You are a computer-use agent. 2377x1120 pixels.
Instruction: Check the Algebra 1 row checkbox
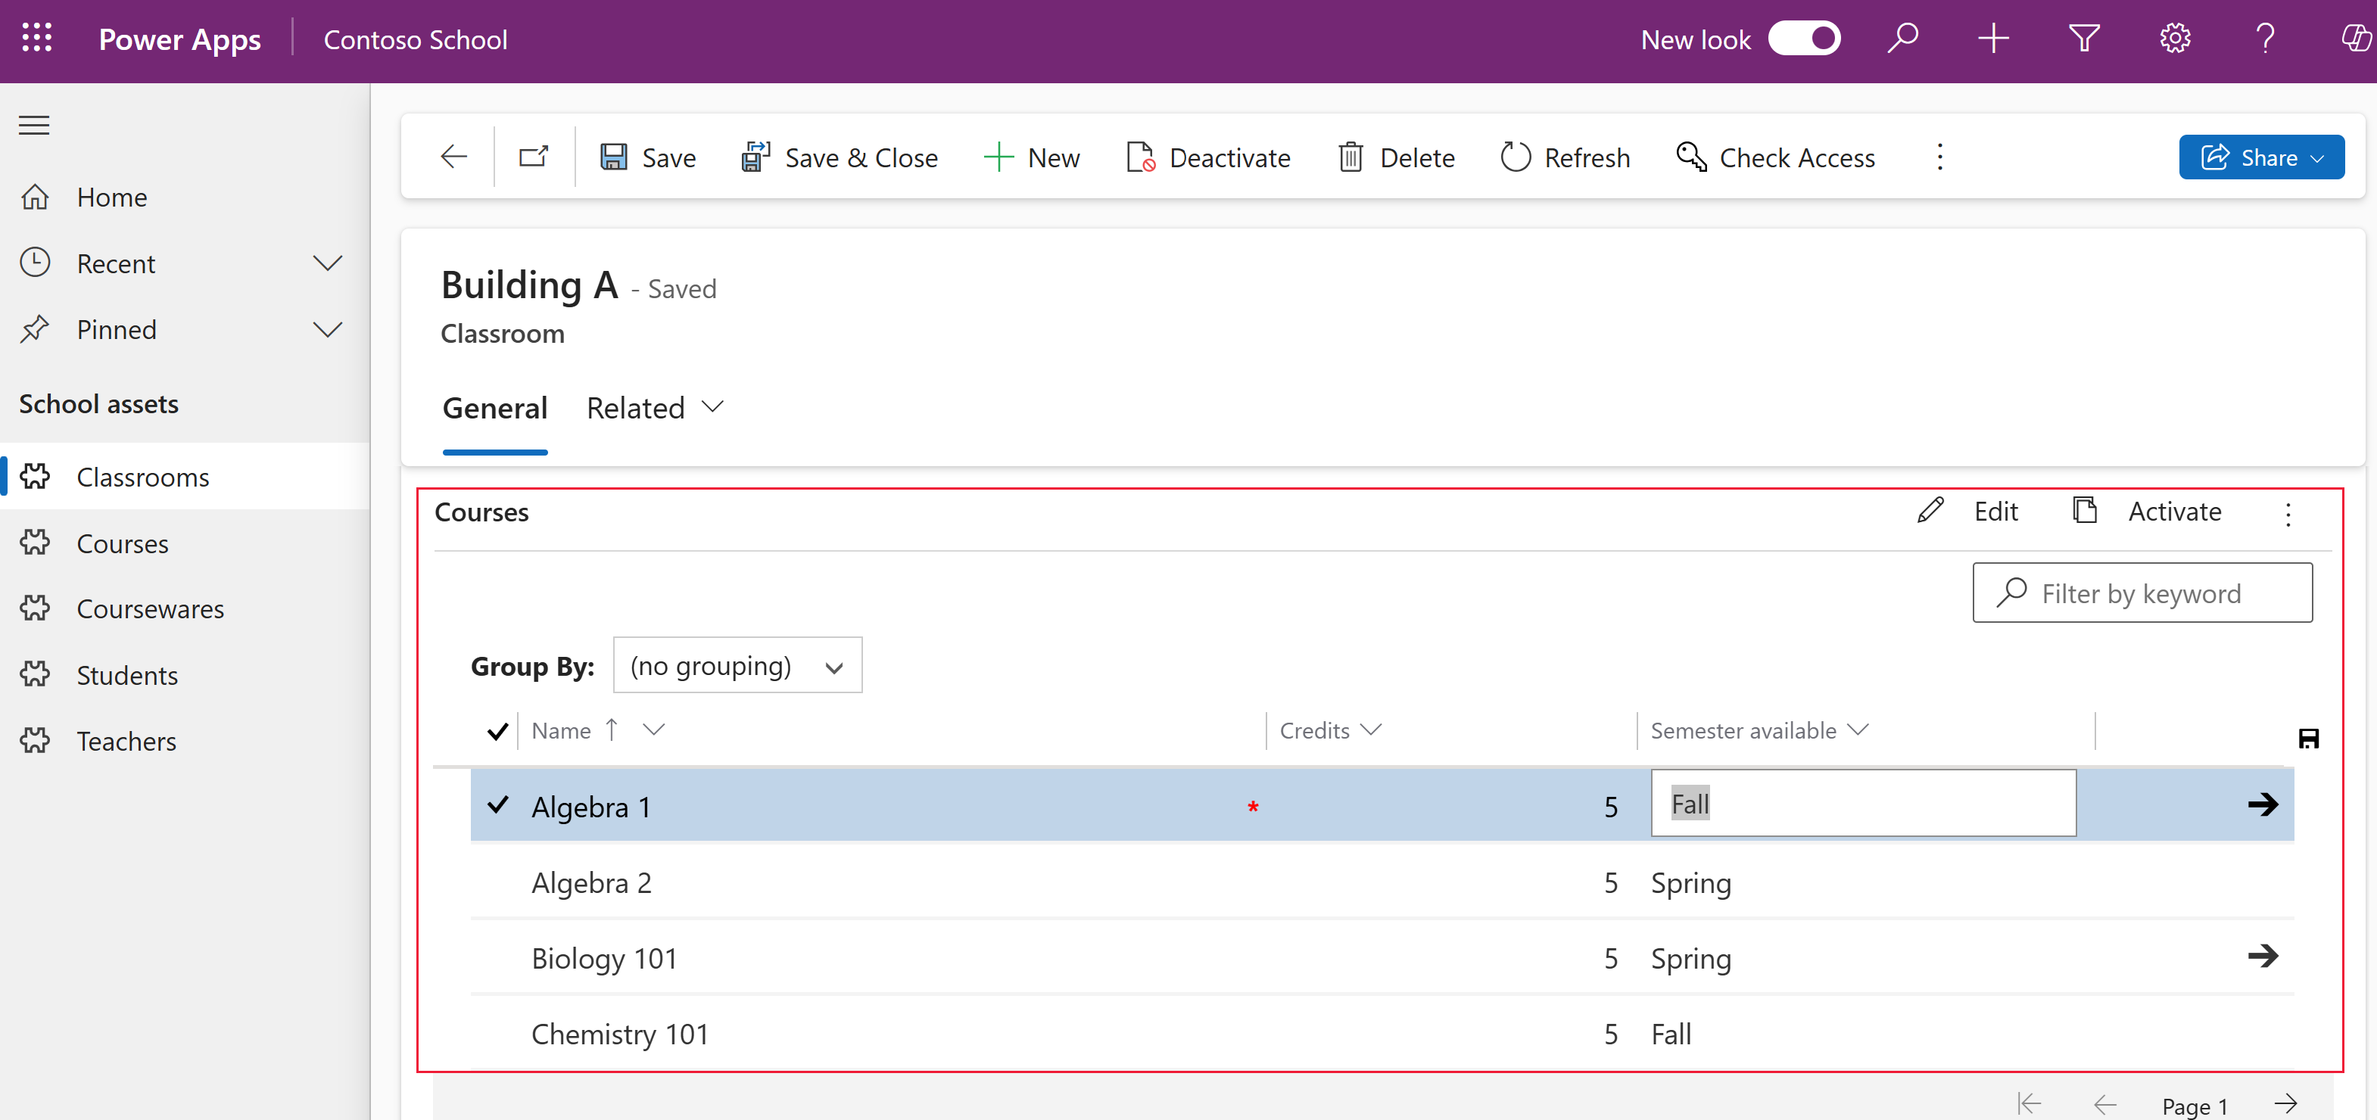497,804
